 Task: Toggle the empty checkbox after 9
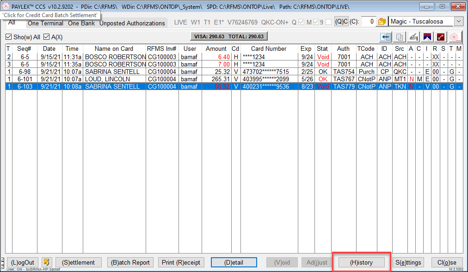[328, 22]
